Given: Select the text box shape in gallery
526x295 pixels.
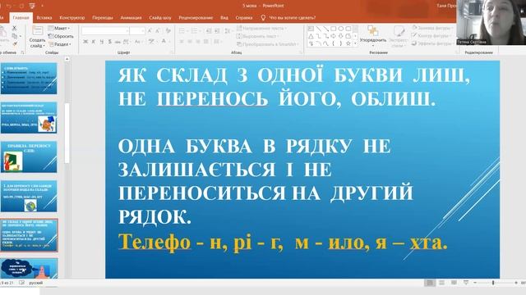Looking at the screenshot, I should (311, 29).
